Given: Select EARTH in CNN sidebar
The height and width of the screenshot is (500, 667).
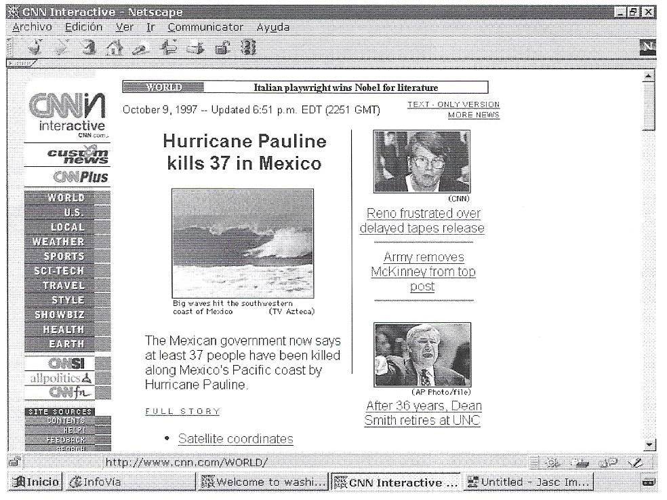Looking at the screenshot, I should pos(67,344).
